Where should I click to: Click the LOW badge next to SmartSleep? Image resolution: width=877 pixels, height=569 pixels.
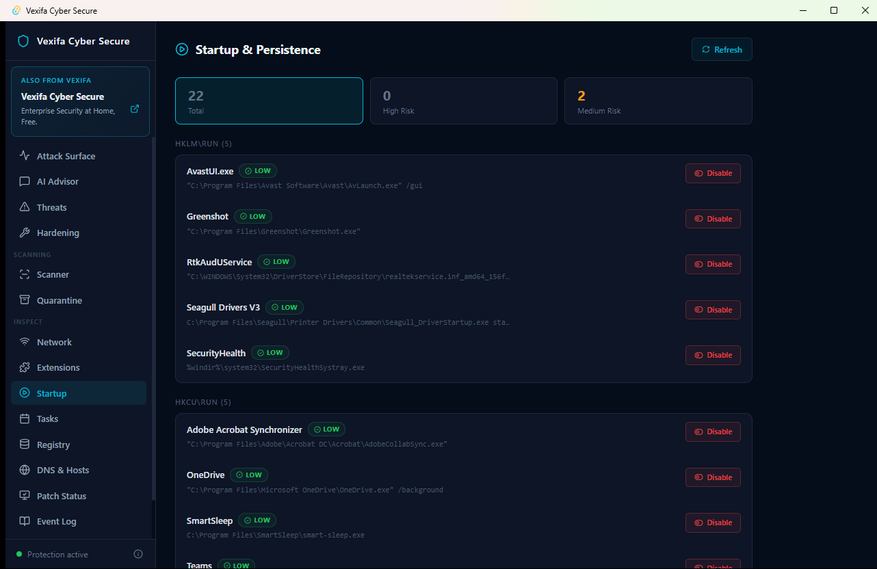257,520
